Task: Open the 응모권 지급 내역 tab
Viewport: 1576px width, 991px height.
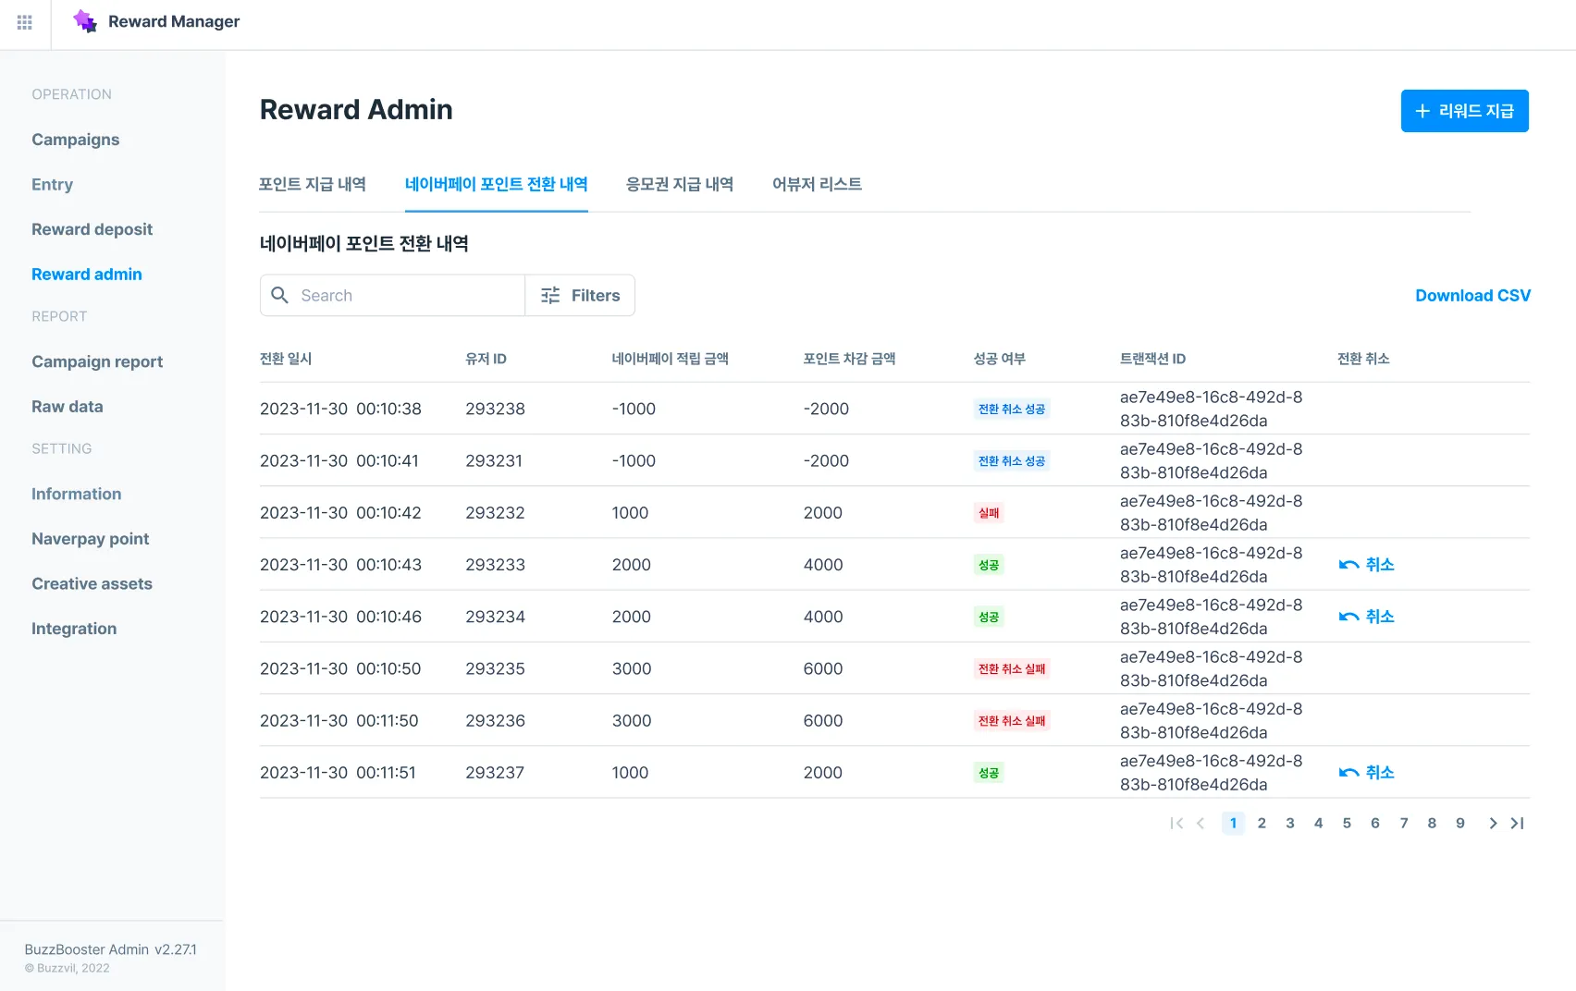Action: coord(680,184)
